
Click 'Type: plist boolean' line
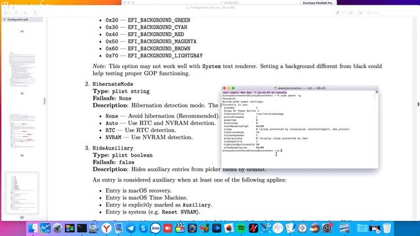(x=123, y=155)
